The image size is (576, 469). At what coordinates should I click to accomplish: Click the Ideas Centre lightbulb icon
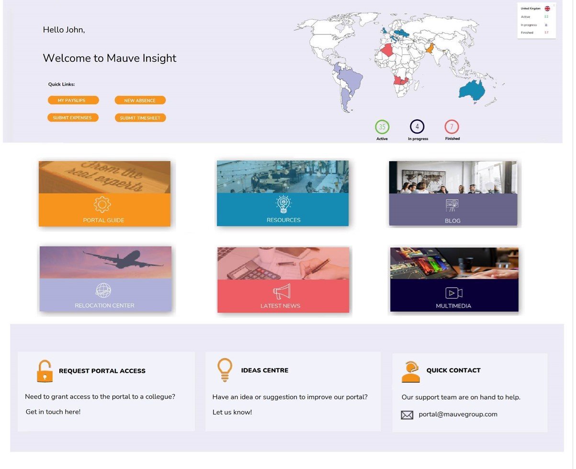click(225, 370)
